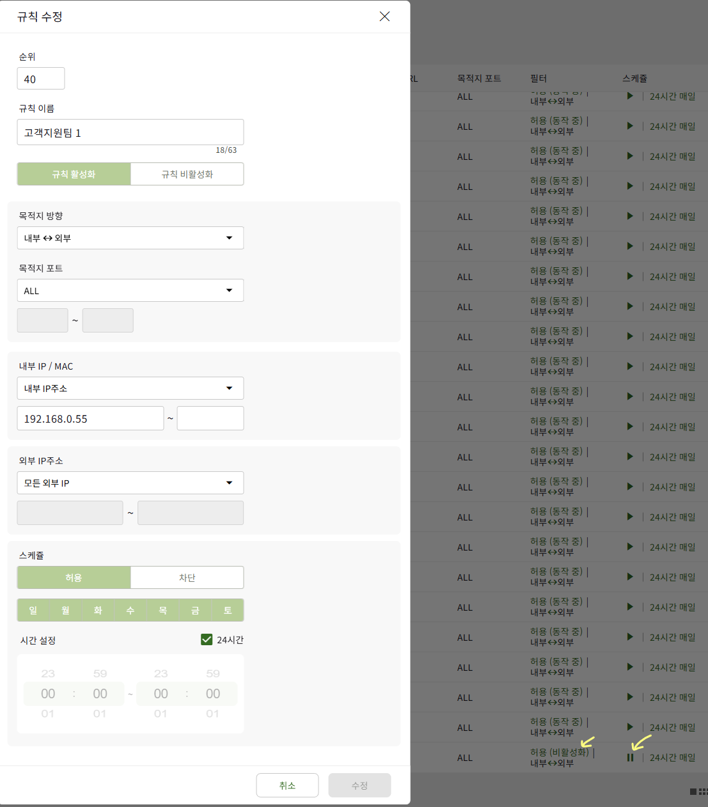Screen dimensions: 708x807
Task: Click the 수정 button
Action: click(x=359, y=785)
